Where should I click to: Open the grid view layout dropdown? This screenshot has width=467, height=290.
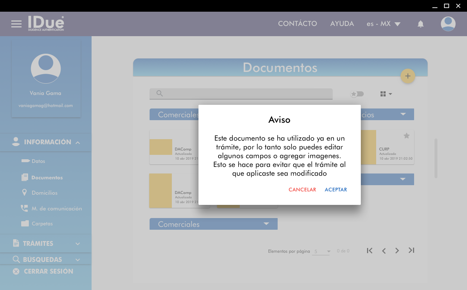(386, 94)
